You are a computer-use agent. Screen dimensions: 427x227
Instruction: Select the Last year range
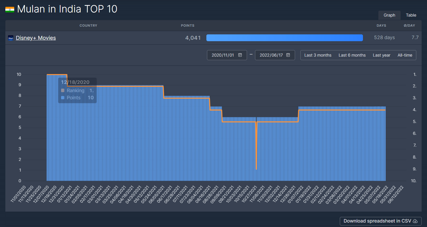[382, 55]
